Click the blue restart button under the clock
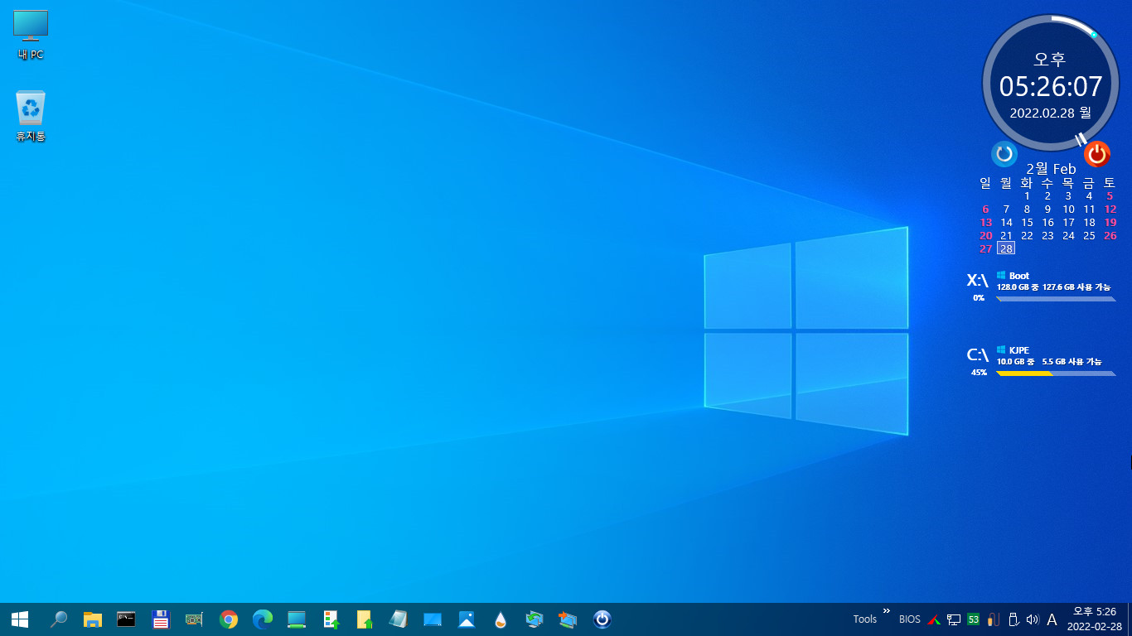Viewport: 1132px width, 636px height. tap(1004, 153)
